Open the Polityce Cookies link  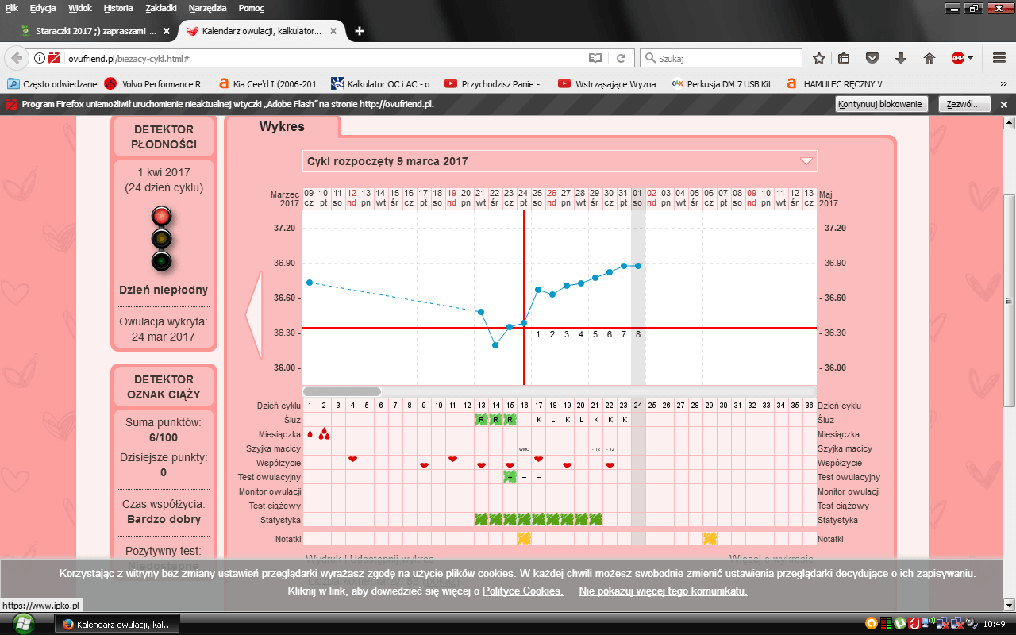tap(522, 591)
